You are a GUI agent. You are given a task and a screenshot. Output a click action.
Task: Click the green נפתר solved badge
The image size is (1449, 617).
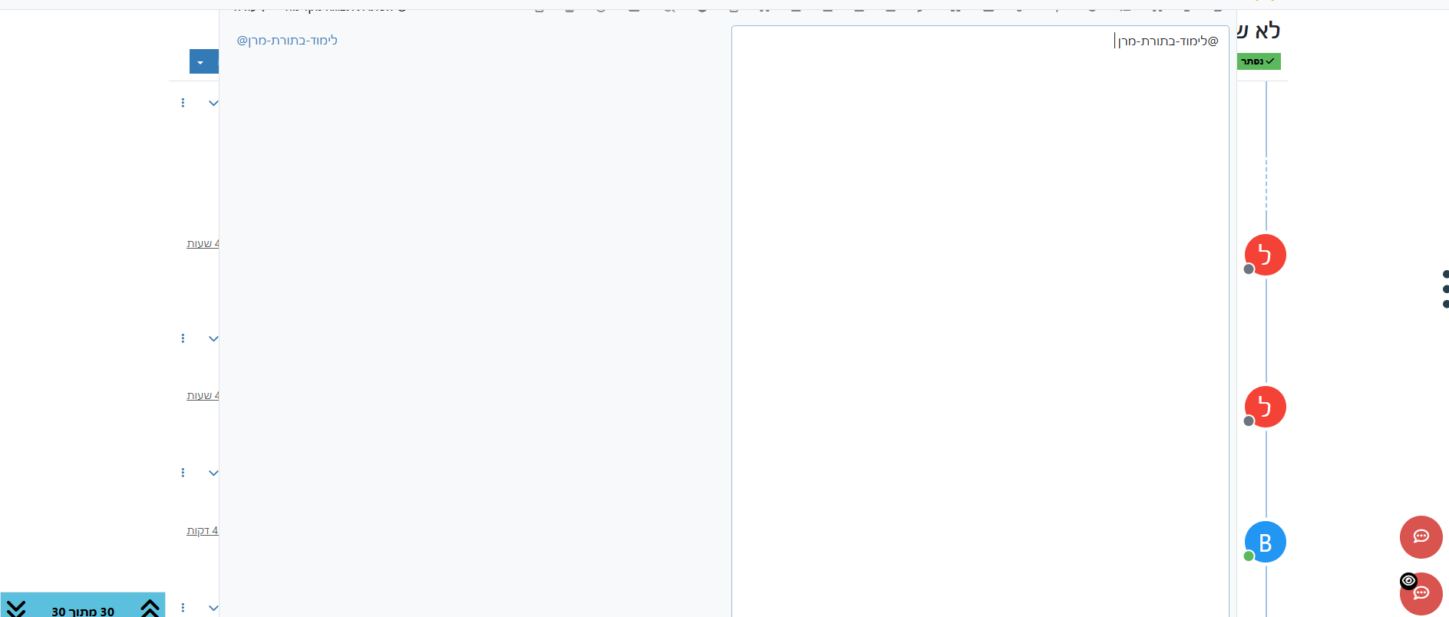tap(1259, 61)
